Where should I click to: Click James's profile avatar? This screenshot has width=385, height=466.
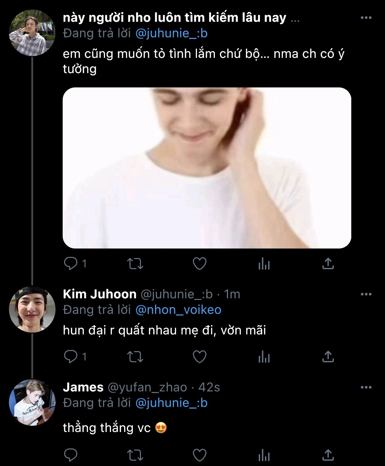click(32, 402)
